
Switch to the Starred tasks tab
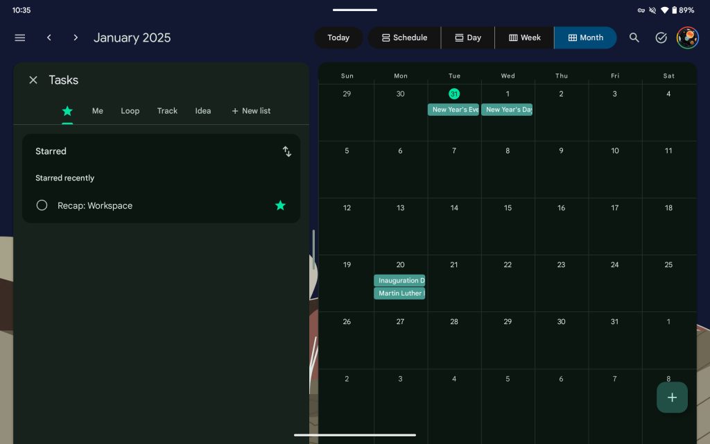click(x=67, y=111)
